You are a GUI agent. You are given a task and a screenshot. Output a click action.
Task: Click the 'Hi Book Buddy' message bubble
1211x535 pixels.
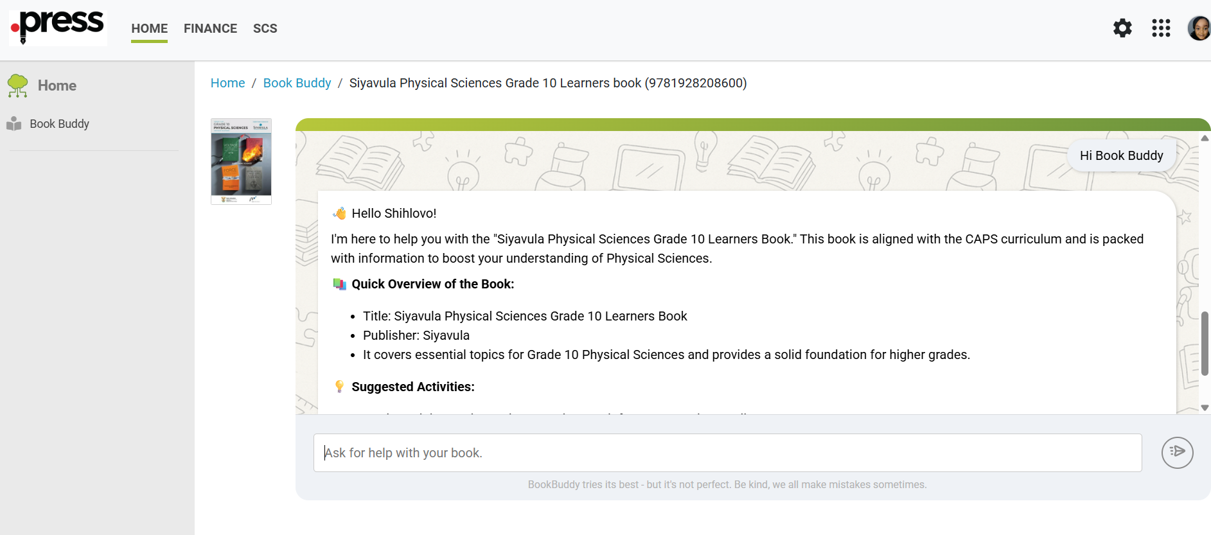pos(1121,155)
